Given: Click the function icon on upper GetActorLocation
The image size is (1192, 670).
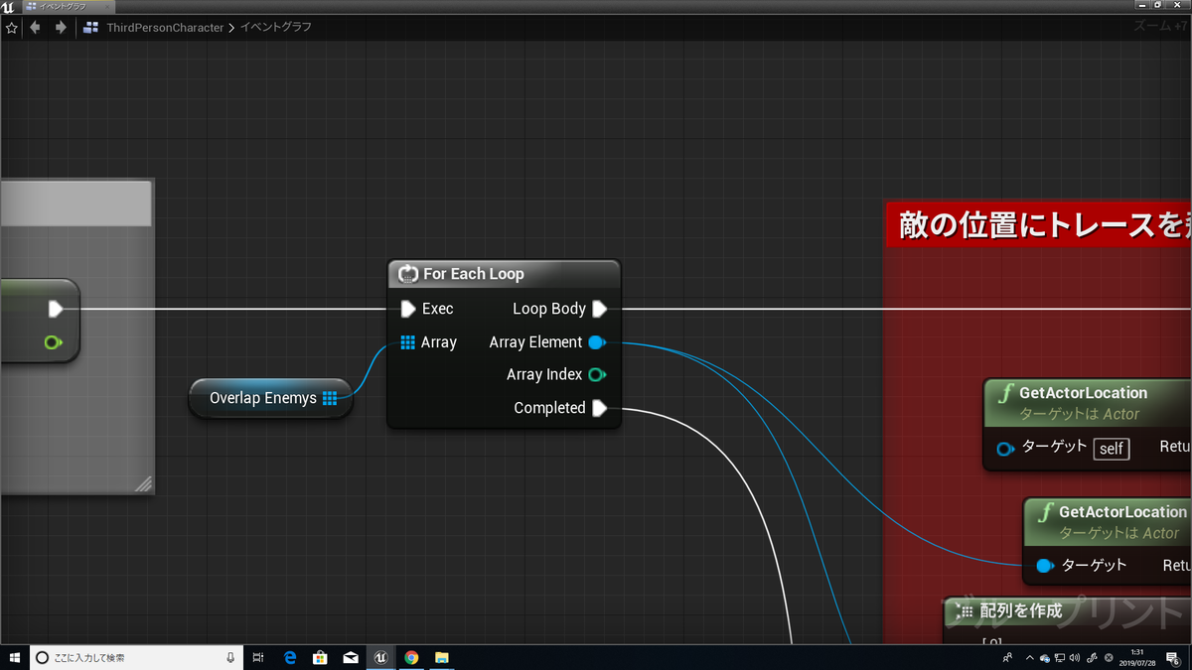Looking at the screenshot, I should pyautogui.click(x=1006, y=393).
